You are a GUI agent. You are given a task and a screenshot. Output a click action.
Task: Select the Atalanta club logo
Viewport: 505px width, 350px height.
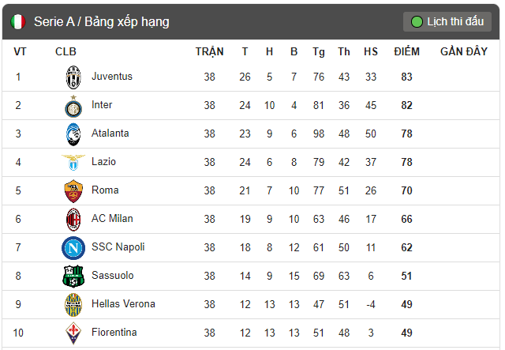coord(73,134)
